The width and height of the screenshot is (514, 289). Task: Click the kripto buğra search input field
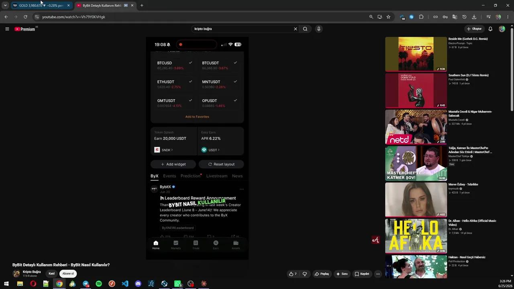pos(243,29)
